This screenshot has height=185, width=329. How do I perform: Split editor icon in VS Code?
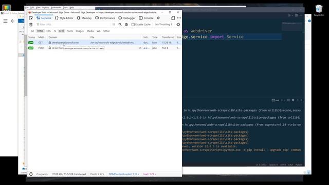click(296, 15)
